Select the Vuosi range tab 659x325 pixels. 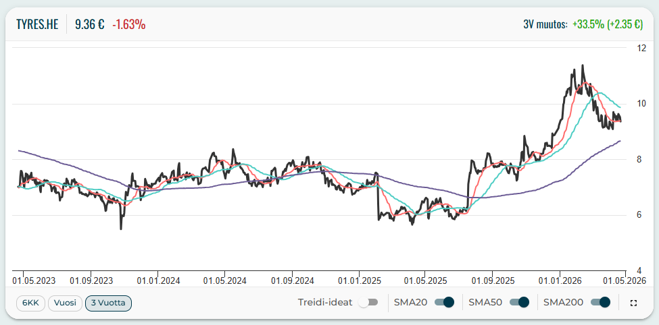pyautogui.click(x=65, y=303)
